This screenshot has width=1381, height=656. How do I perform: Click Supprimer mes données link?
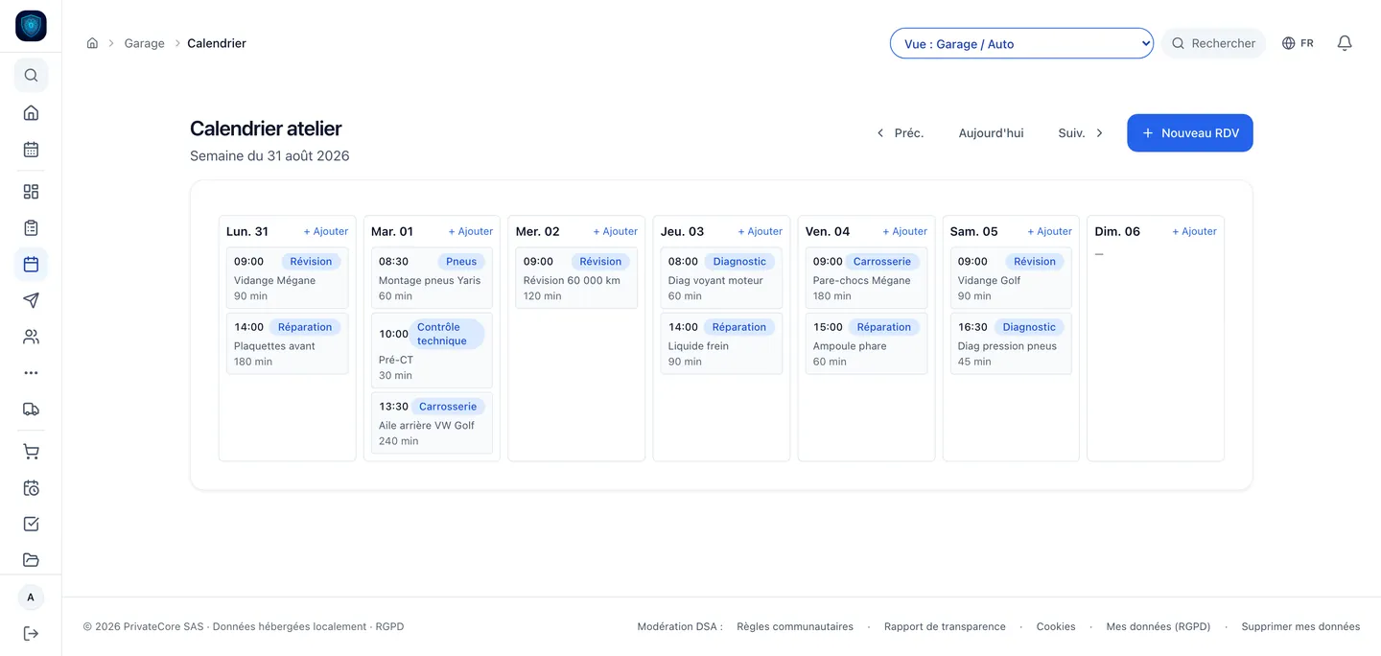click(x=1300, y=626)
